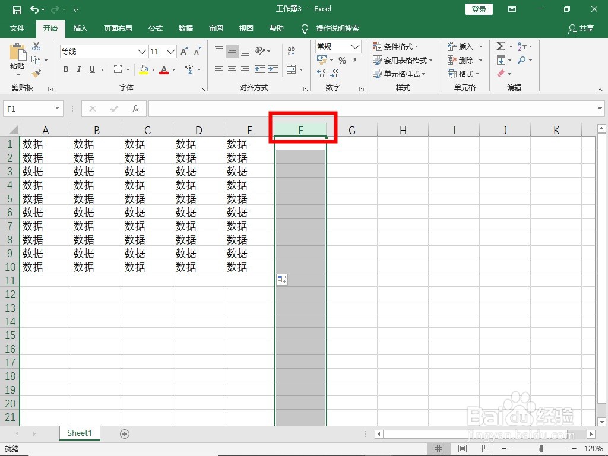Select the Sheet1 worksheet tab

(79, 433)
